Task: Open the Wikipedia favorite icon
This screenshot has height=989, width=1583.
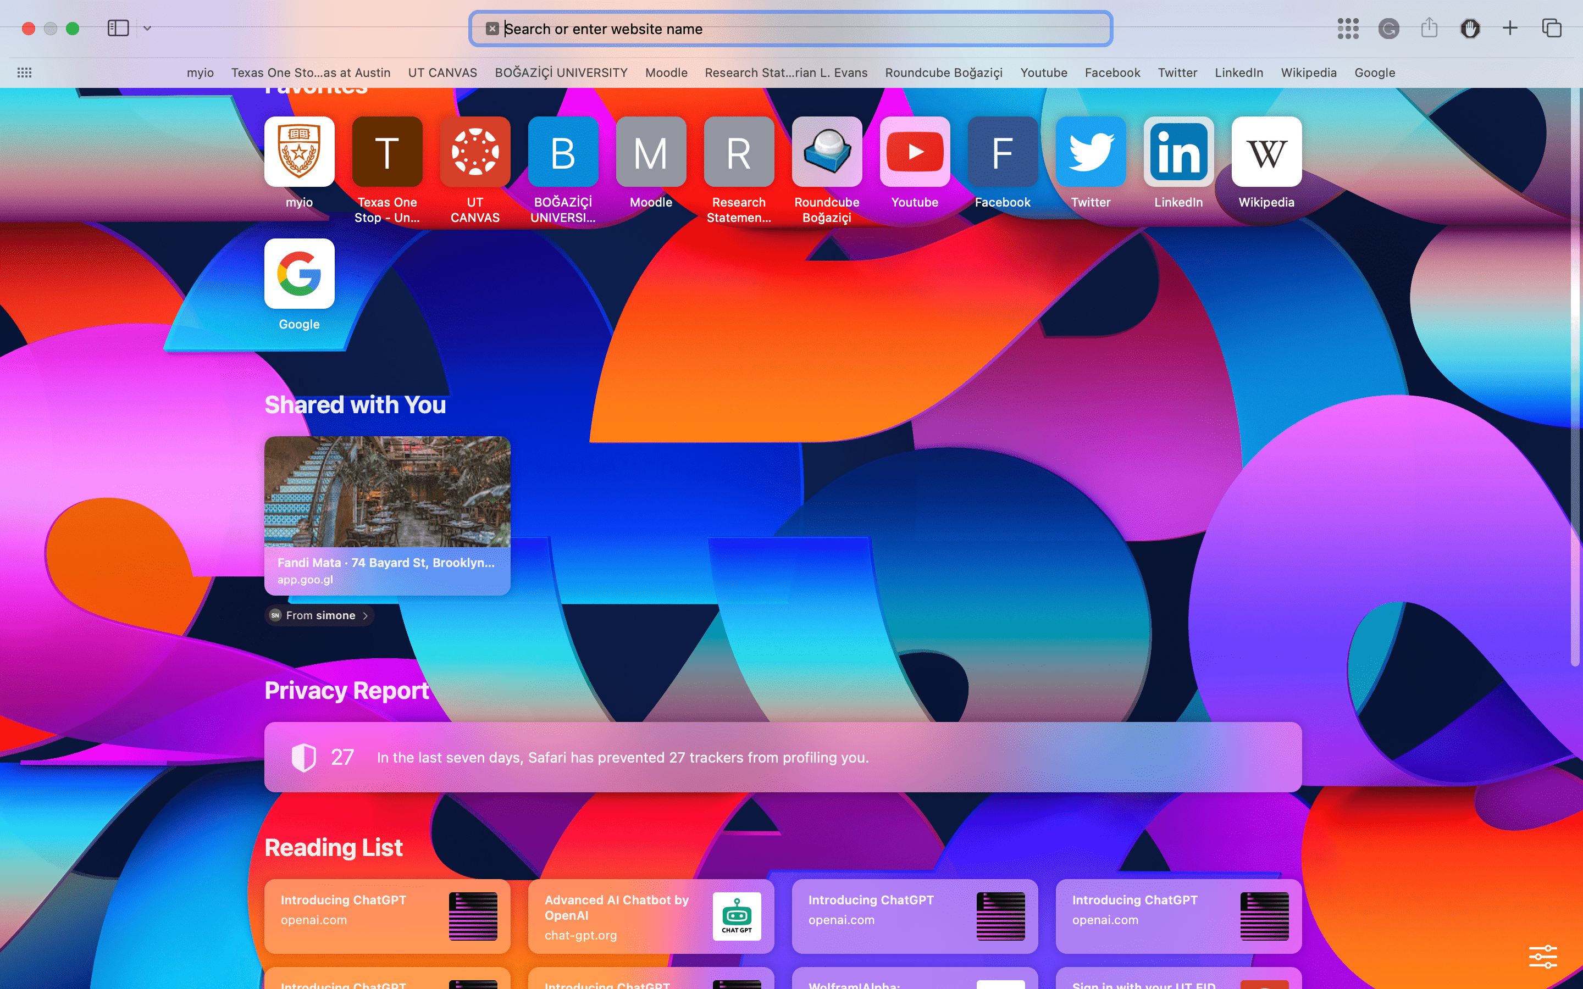Action: coord(1265,152)
